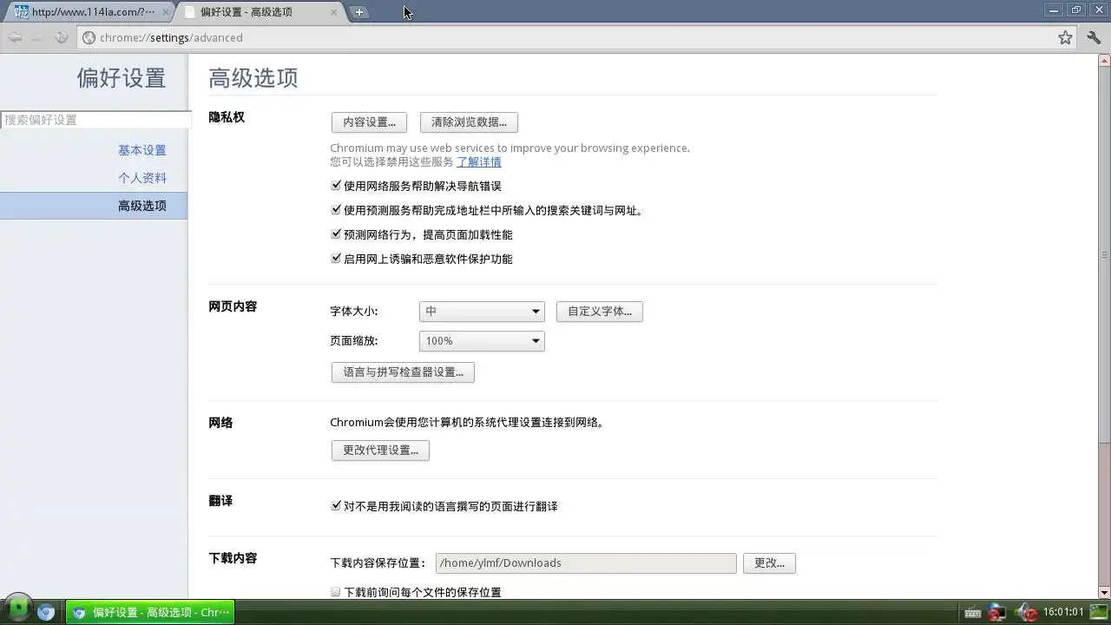Open 基本设置 in the sidebar
Image resolution: width=1111 pixels, height=625 pixels.
[x=142, y=150]
